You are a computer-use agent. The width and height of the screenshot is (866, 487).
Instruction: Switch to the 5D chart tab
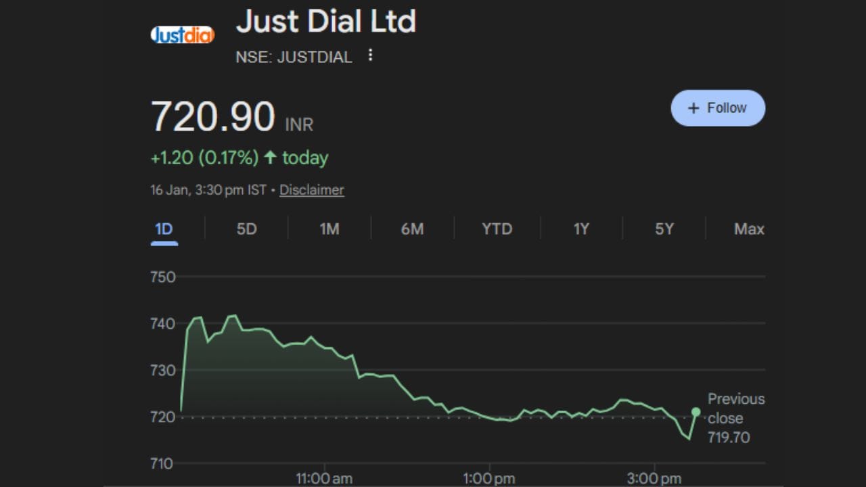tap(246, 229)
